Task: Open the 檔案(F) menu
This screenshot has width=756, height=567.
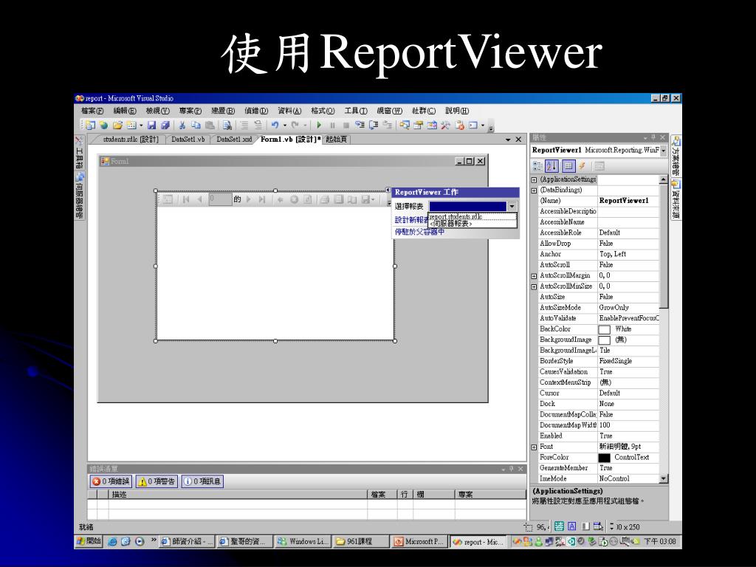Action: [92, 111]
